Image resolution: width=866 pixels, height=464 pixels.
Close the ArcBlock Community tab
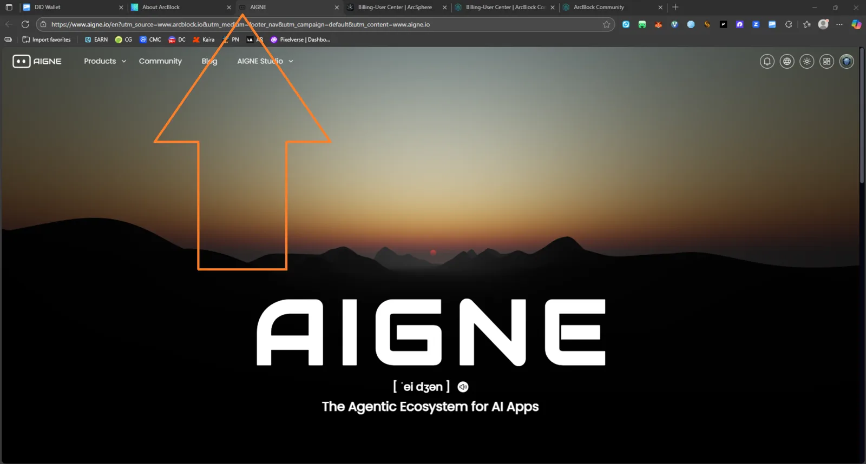[x=660, y=8]
